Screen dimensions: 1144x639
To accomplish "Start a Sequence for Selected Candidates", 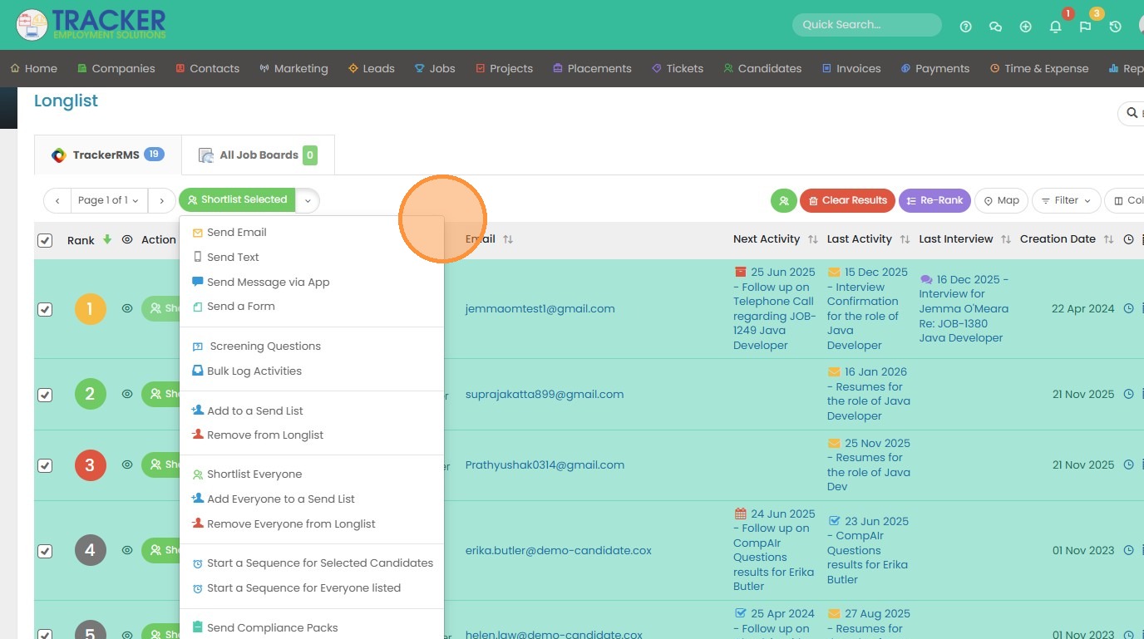I will click(x=312, y=563).
